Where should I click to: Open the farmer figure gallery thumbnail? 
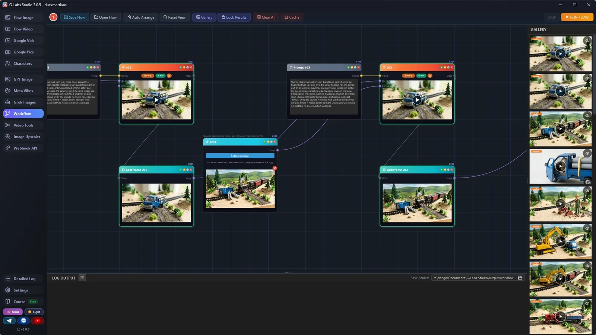click(x=560, y=204)
